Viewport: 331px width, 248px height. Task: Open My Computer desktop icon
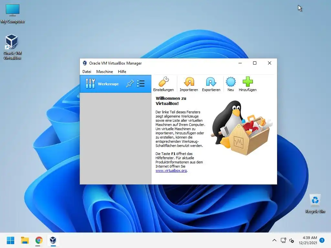(x=13, y=14)
